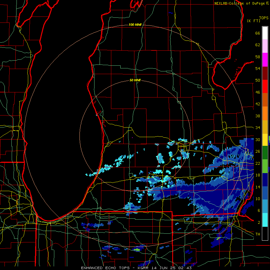Click the cyan 2 kft legend swatch
270x270 pixels.
265,220
